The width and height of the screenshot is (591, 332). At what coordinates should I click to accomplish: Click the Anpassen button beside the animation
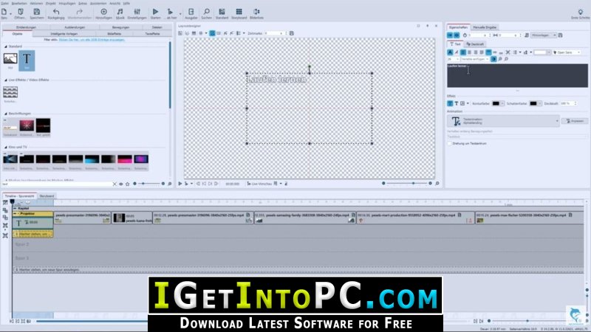[575, 121]
